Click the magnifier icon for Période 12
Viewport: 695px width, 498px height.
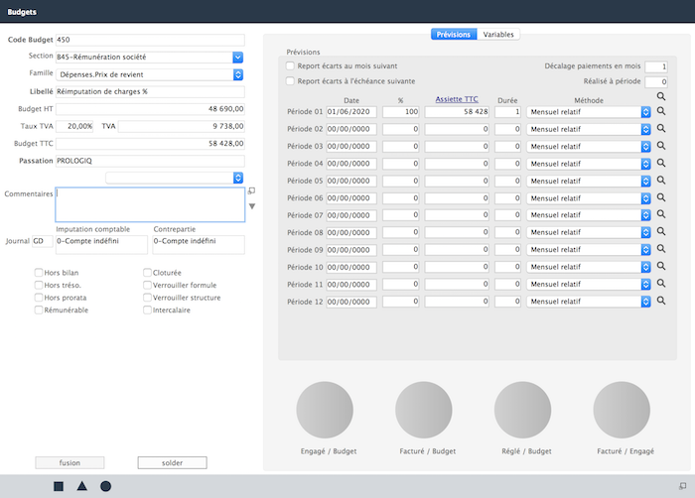(661, 301)
